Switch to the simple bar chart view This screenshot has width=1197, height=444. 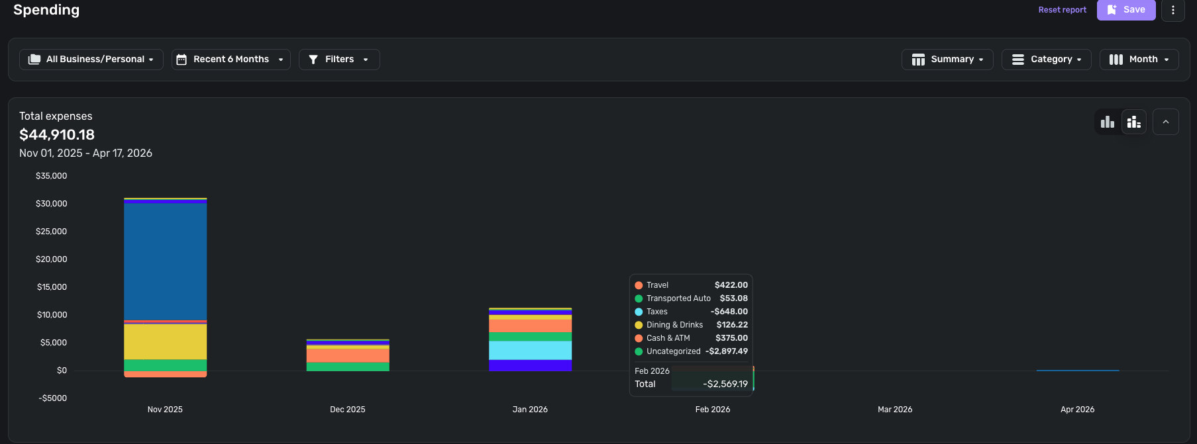pyautogui.click(x=1108, y=122)
